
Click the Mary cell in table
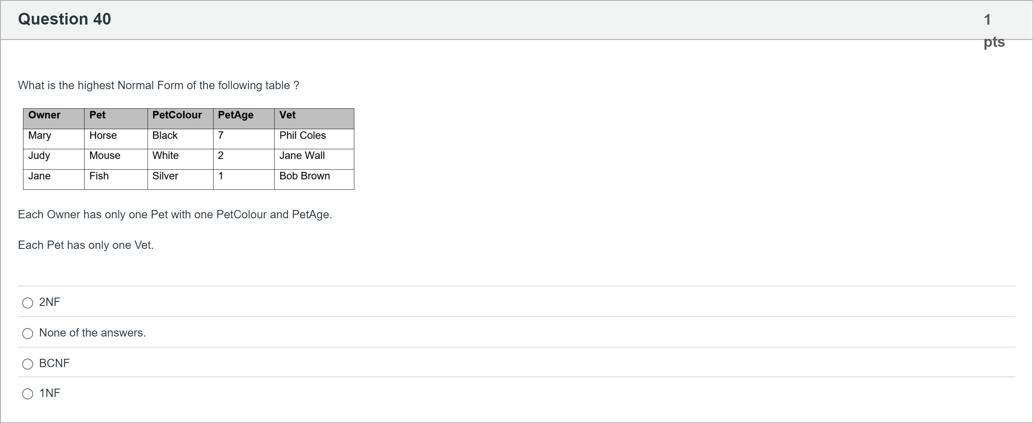tap(40, 135)
